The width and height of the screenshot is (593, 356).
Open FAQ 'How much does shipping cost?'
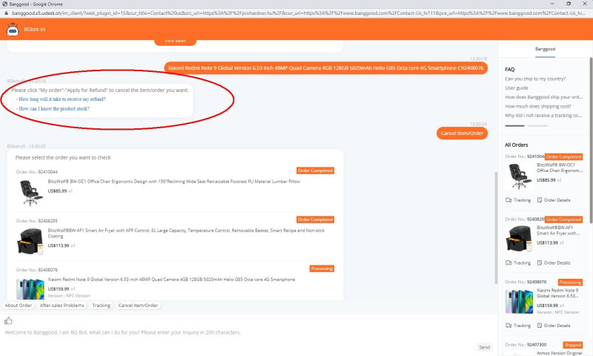(538, 106)
